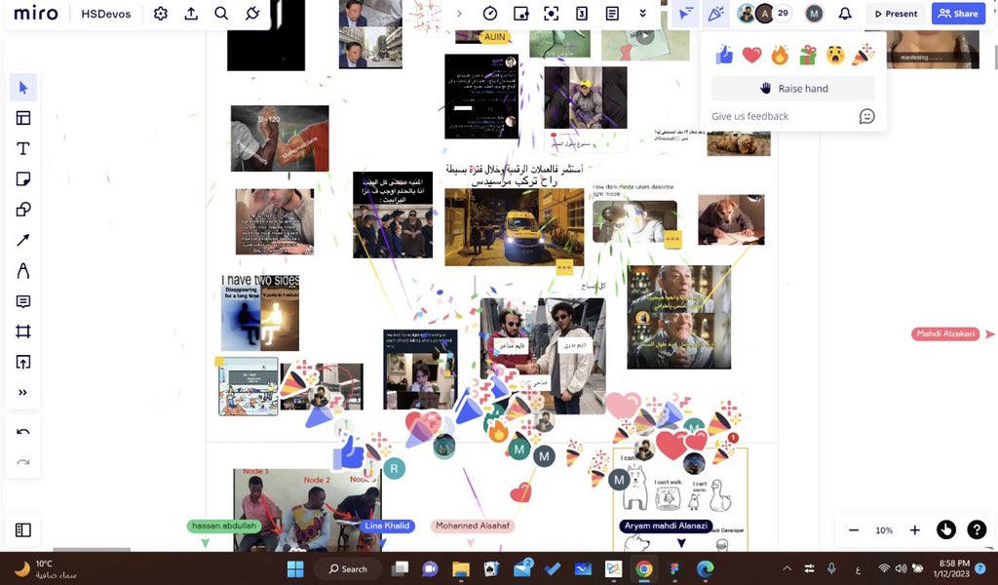
Task: Open the Templates tool
Action: 23,118
